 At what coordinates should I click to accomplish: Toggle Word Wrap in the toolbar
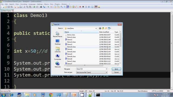[x=62, y=7]
